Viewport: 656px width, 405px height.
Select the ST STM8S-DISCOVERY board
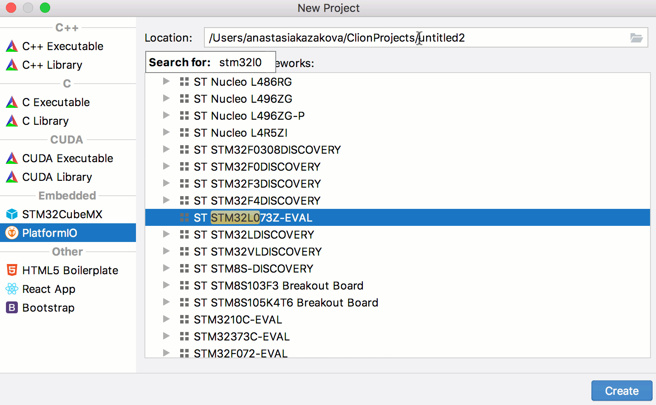(398, 268)
